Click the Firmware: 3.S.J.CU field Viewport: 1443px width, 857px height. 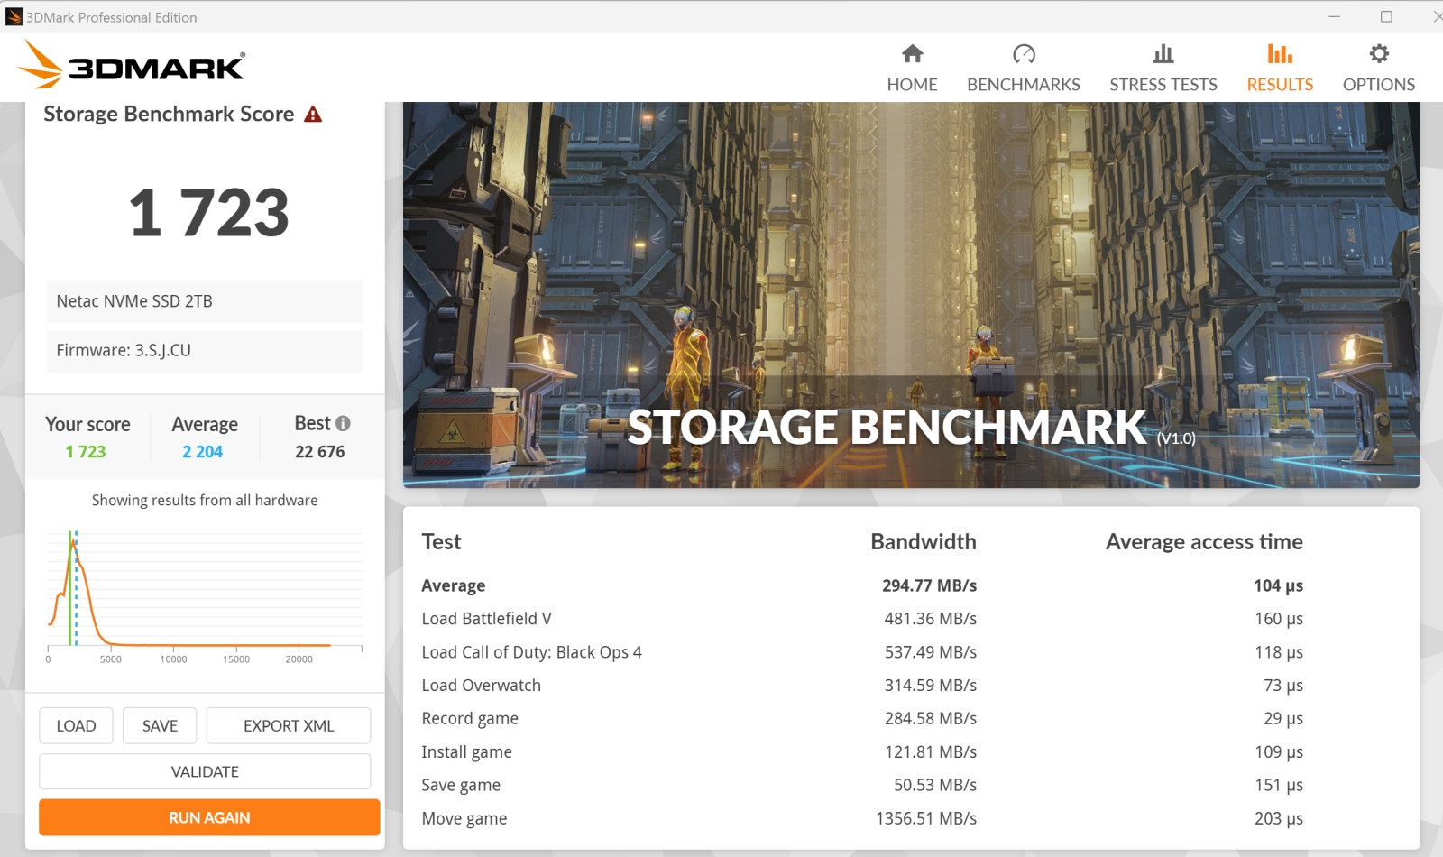205,351
